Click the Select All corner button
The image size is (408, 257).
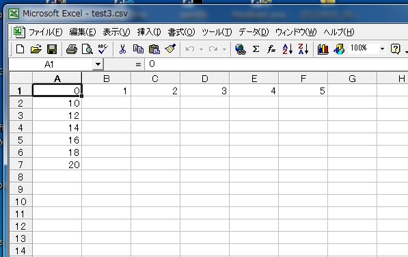[x=21, y=78]
